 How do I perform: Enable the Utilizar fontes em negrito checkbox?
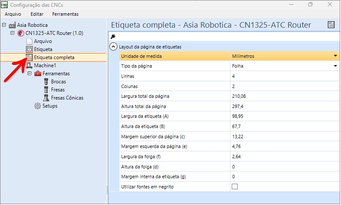click(235, 187)
